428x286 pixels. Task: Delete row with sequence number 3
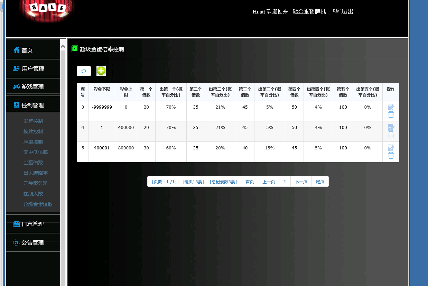click(391, 115)
